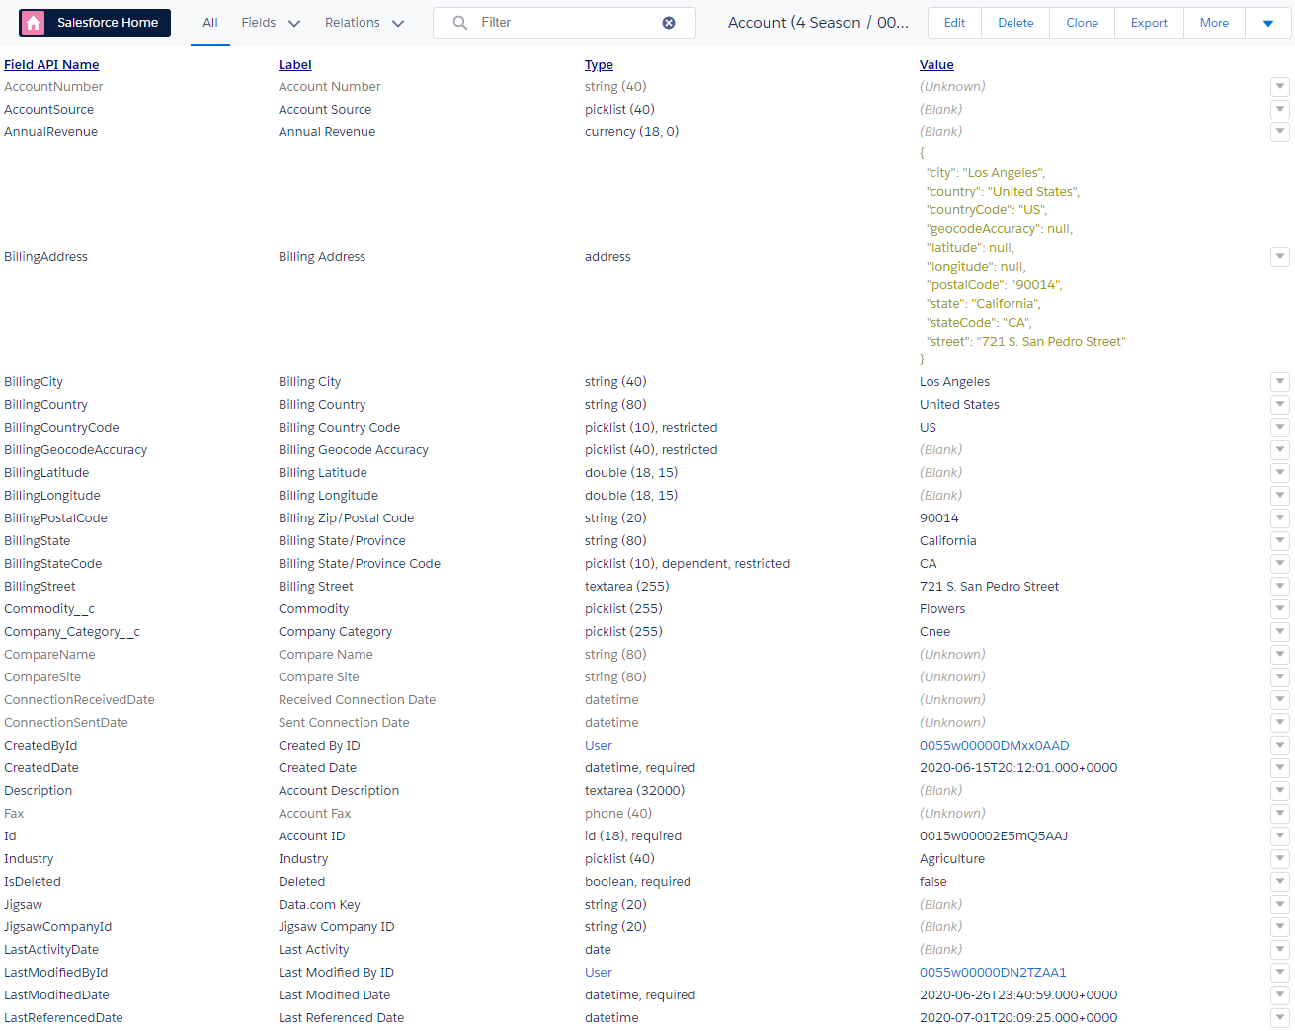This screenshot has height=1031, width=1295.
Task: Open row actions arrow for Industry
Action: [x=1280, y=859]
